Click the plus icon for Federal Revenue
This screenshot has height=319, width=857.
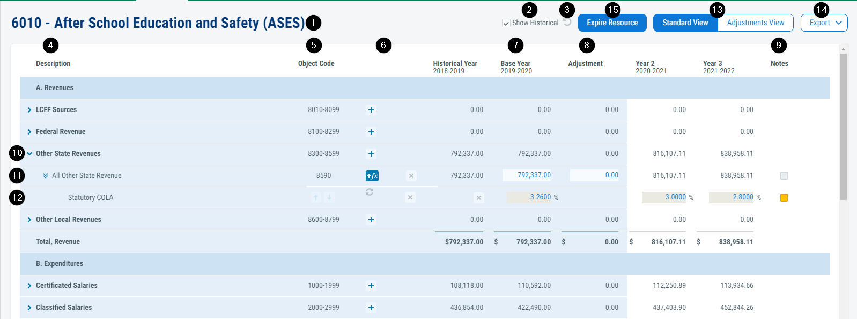tap(371, 132)
